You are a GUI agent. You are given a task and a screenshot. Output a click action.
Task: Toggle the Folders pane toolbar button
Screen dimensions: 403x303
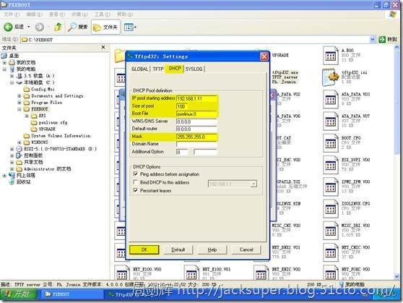[105, 27]
